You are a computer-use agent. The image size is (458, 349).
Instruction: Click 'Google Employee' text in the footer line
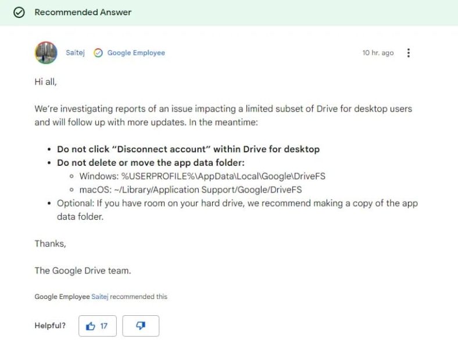coord(62,297)
